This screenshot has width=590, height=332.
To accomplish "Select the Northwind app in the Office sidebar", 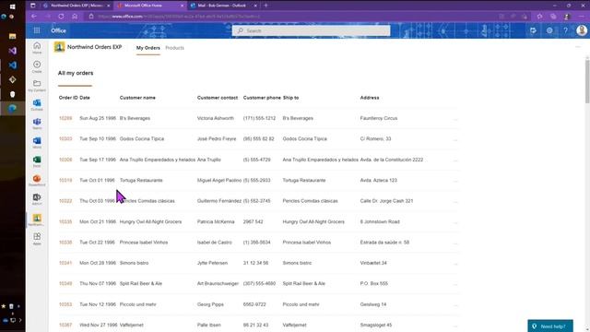I will 37,219.
